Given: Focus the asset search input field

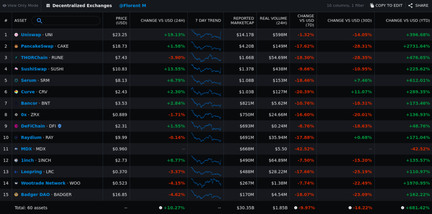Looking at the screenshot, I should click(71, 21).
